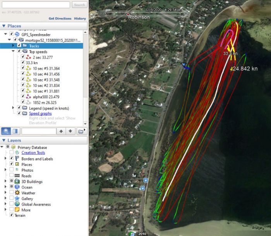Select the 10 sec #1 31.881 entry
Image resolution: width=271 pixels, height=236 pixels.
(46, 91)
